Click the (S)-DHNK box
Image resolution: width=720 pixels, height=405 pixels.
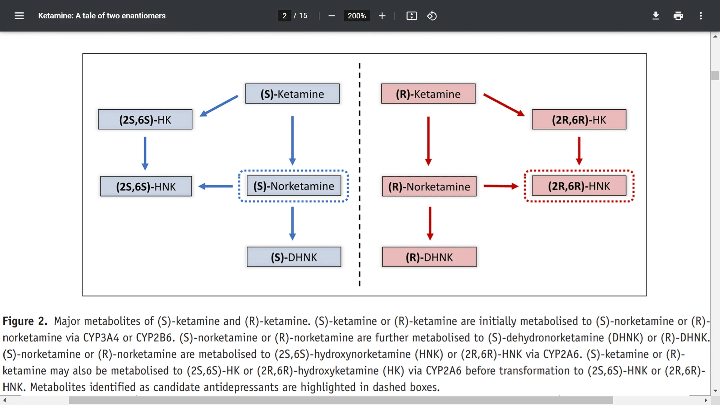pos(294,257)
